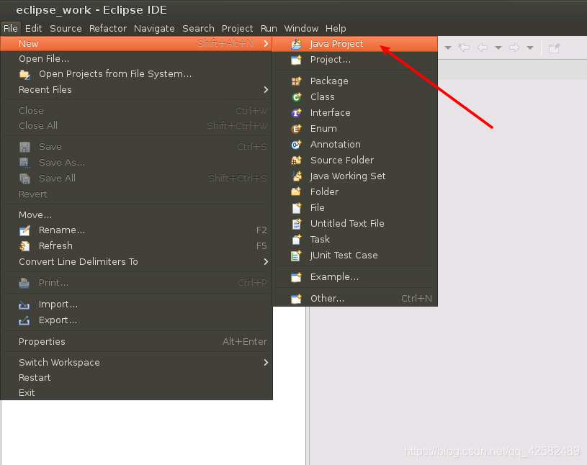Choose Restart from File menu
Image resolution: width=587 pixels, height=465 pixels.
click(x=136, y=377)
